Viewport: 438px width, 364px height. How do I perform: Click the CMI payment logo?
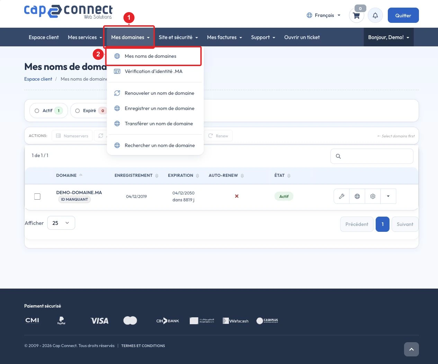pos(32,321)
